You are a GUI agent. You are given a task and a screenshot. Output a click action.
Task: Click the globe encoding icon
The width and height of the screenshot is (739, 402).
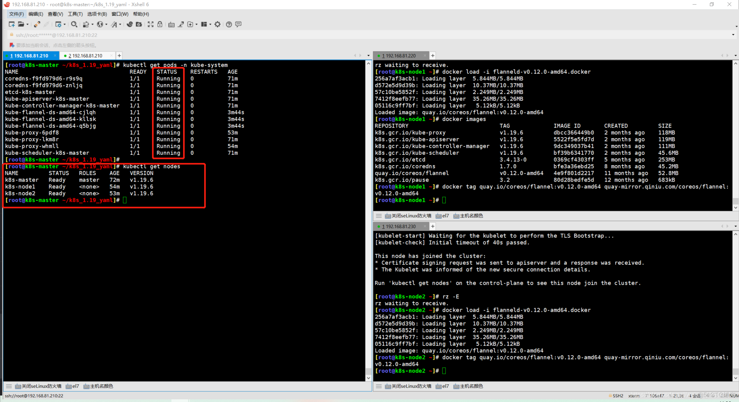(x=100, y=24)
